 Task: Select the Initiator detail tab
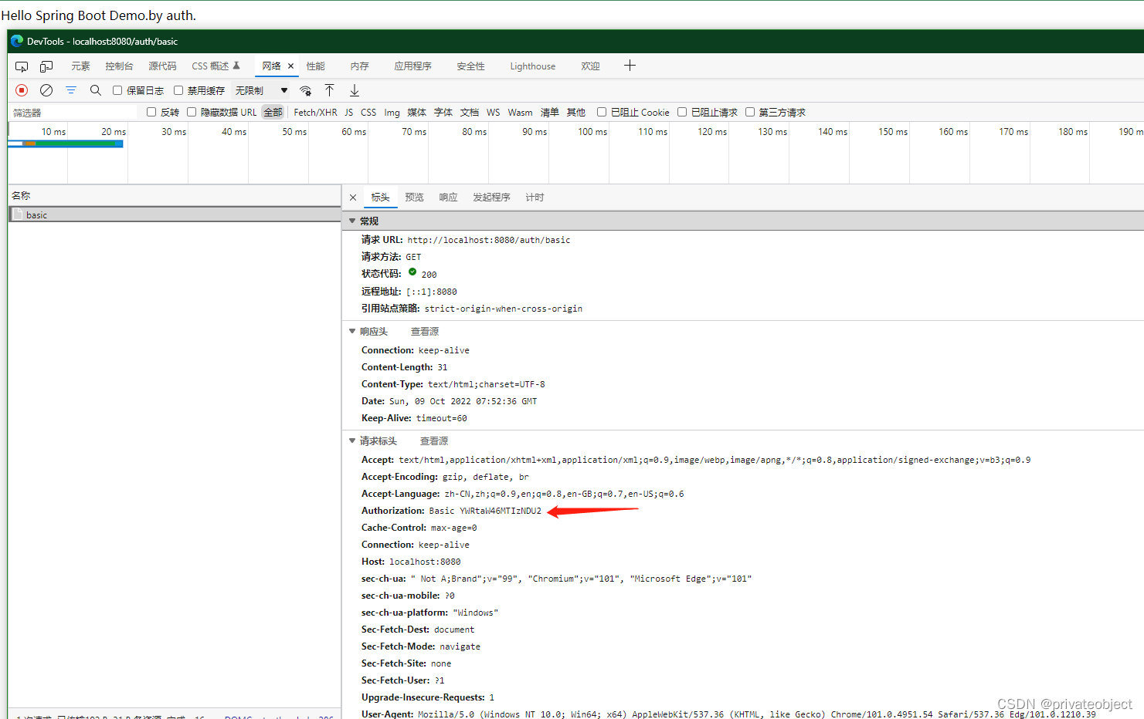tap(491, 197)
